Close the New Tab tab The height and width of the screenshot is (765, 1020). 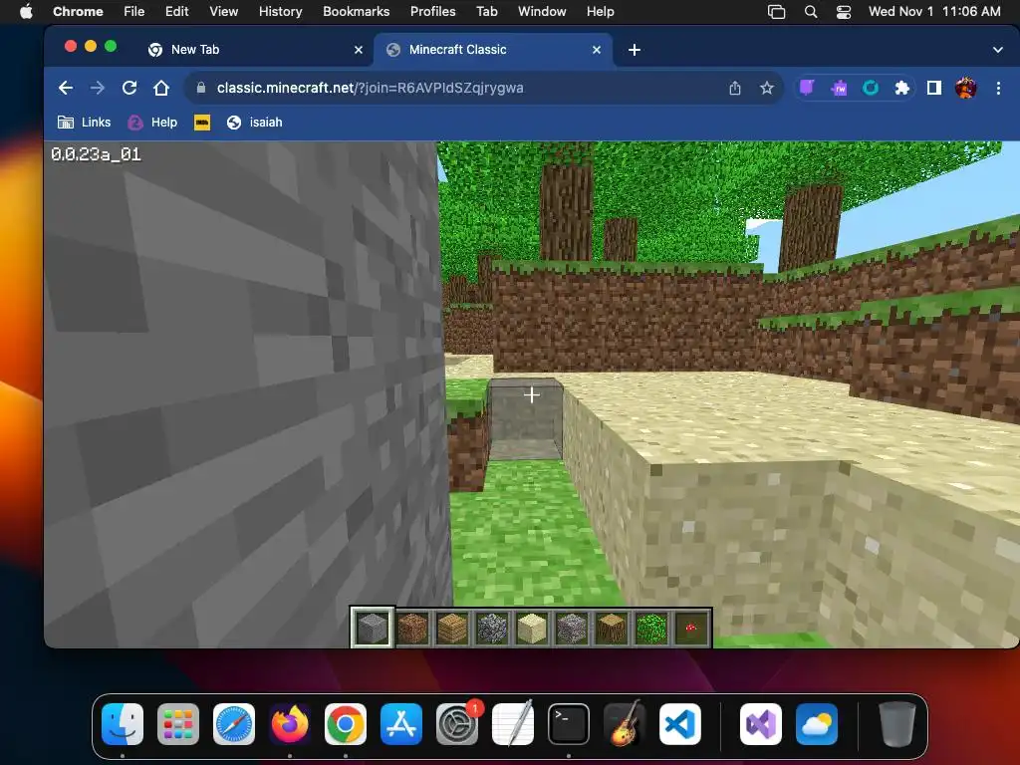coord(359,50)
